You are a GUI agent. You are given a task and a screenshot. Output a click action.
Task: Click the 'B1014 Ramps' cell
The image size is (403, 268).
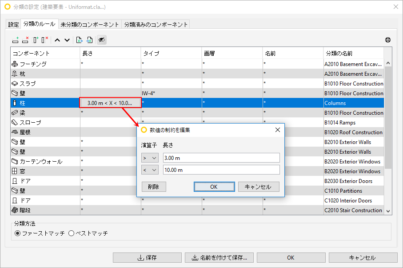pos(354,122)
